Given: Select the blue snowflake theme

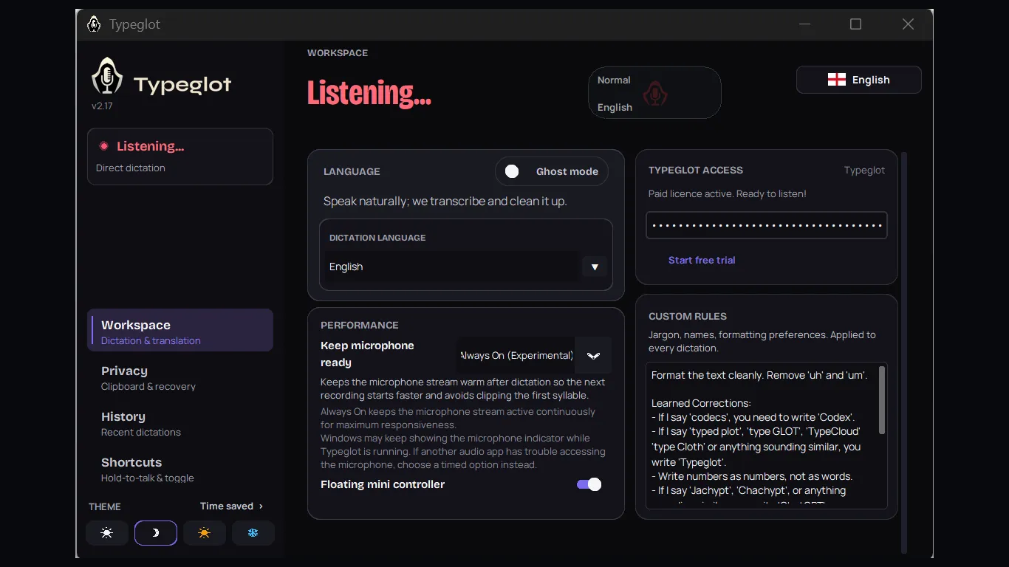Looking at the screenshot, I should click(x=253, y=533).
